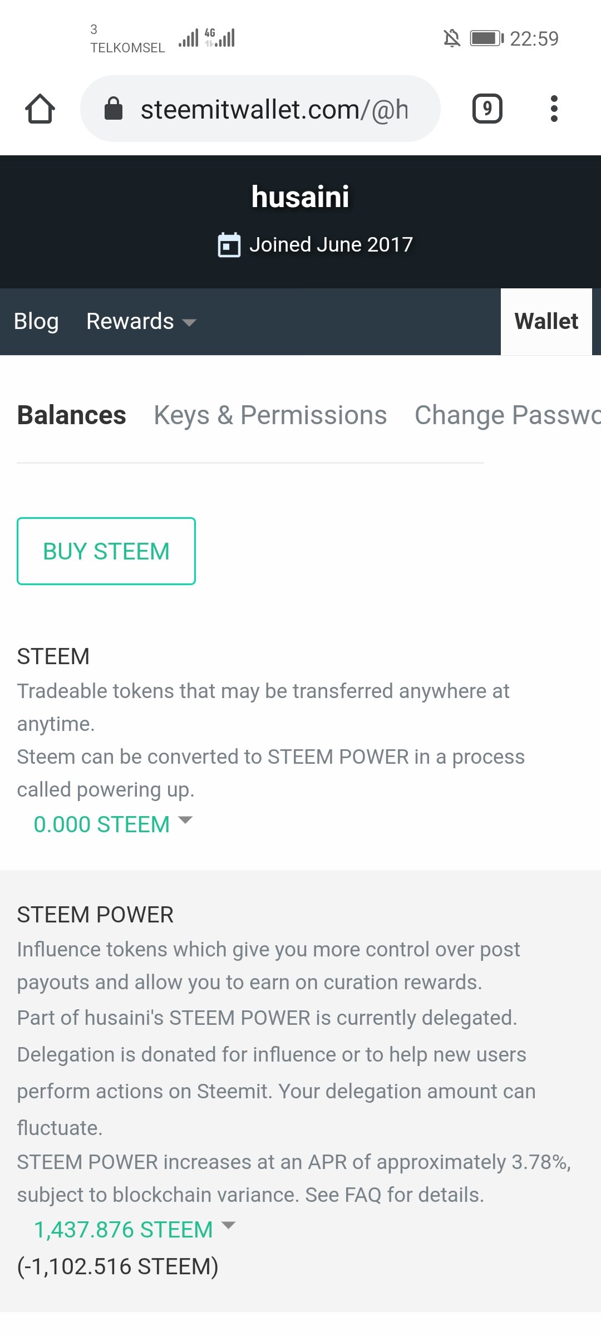Go to the Blog tab
Image resolution: width=601 pixels, height=1336 pixels.
click(36, 322)
